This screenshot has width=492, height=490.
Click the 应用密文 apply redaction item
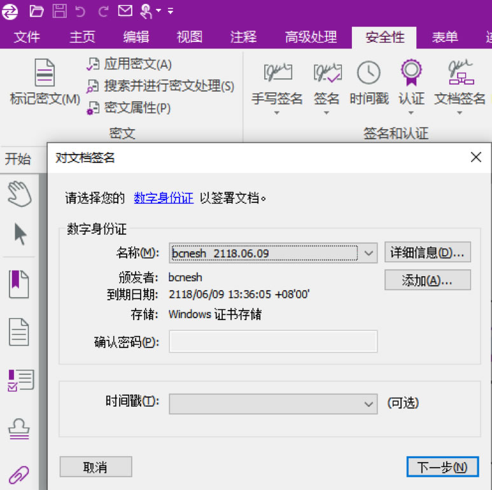[130, 64]
